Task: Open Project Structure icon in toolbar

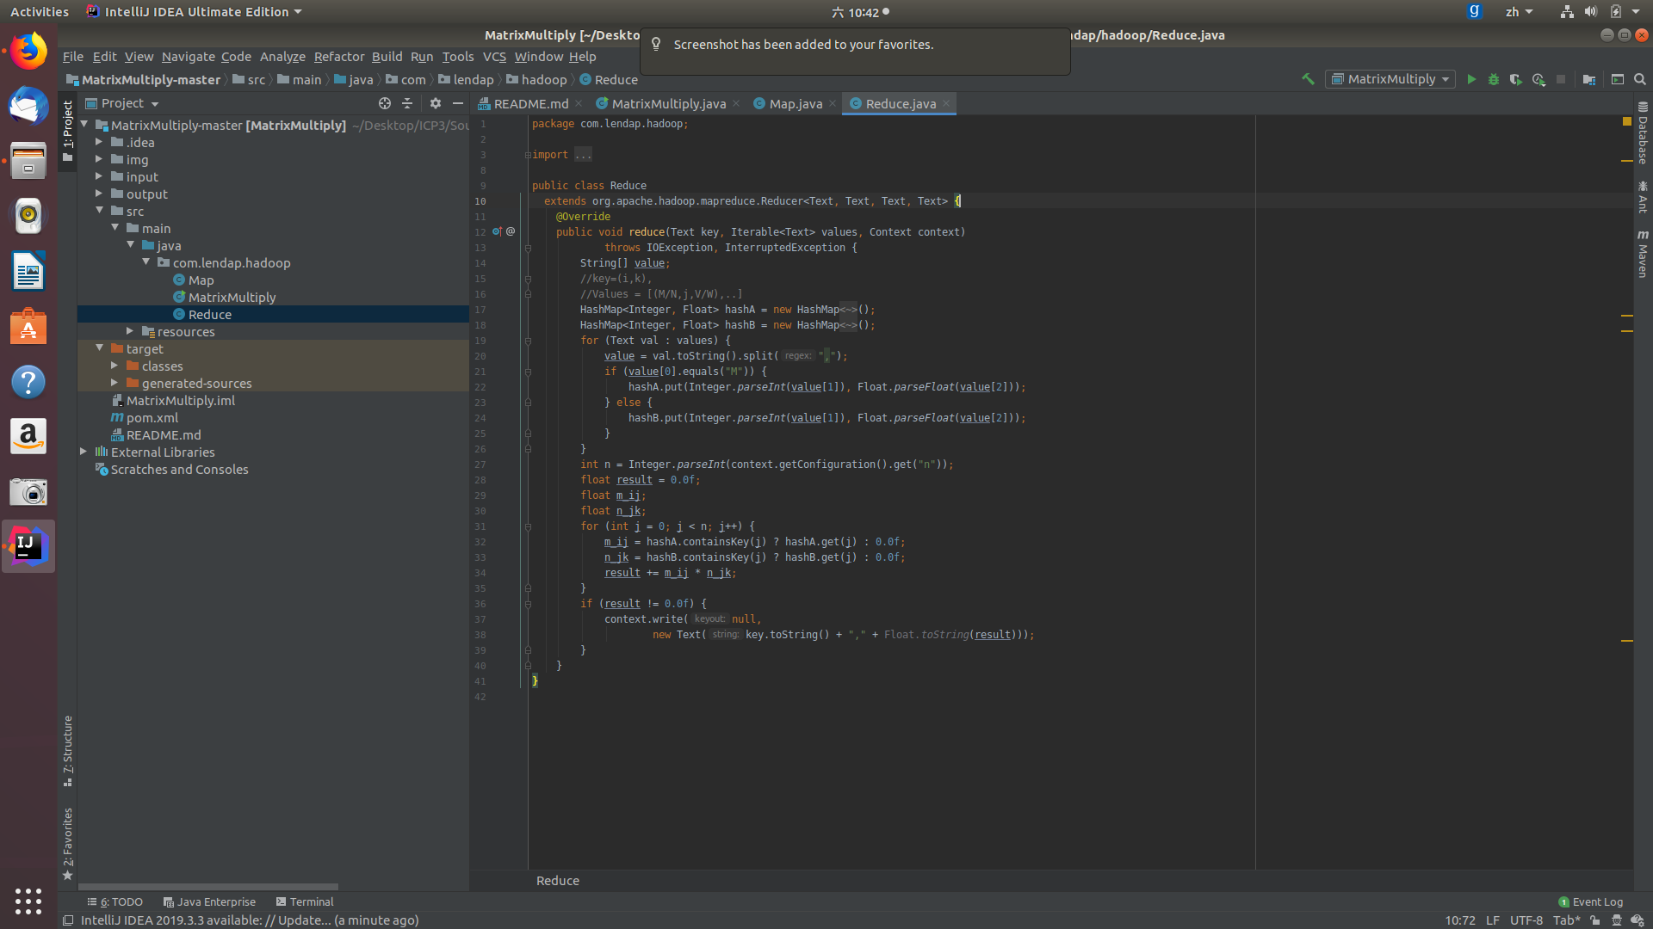Action: (x=1589, y=79)
